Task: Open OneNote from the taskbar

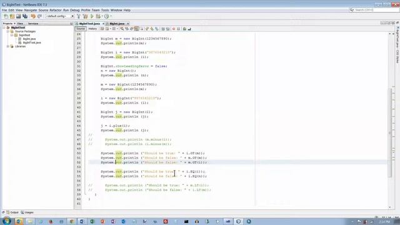Action: [113, 221]
